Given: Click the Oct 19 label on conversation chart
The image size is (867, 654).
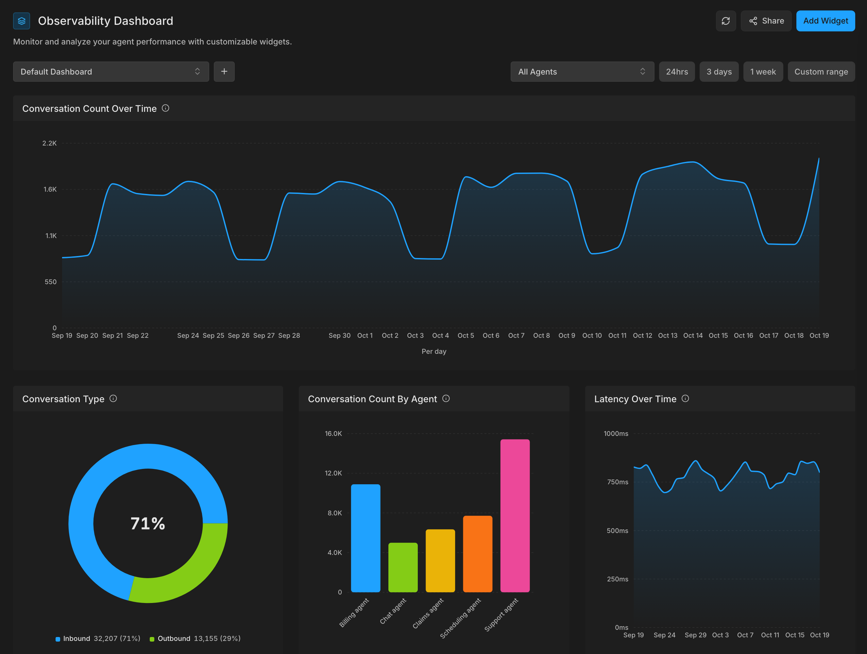Looking at the screenshot, I should (819, 336).
